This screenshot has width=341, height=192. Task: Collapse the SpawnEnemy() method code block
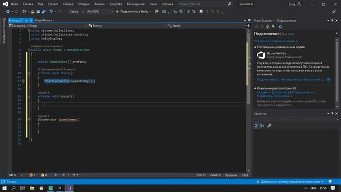(29, 119)
